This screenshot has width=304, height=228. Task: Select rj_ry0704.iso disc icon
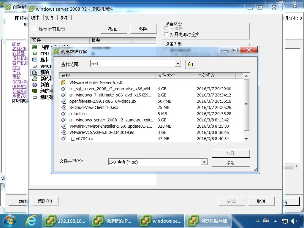[x=64, y=139]
